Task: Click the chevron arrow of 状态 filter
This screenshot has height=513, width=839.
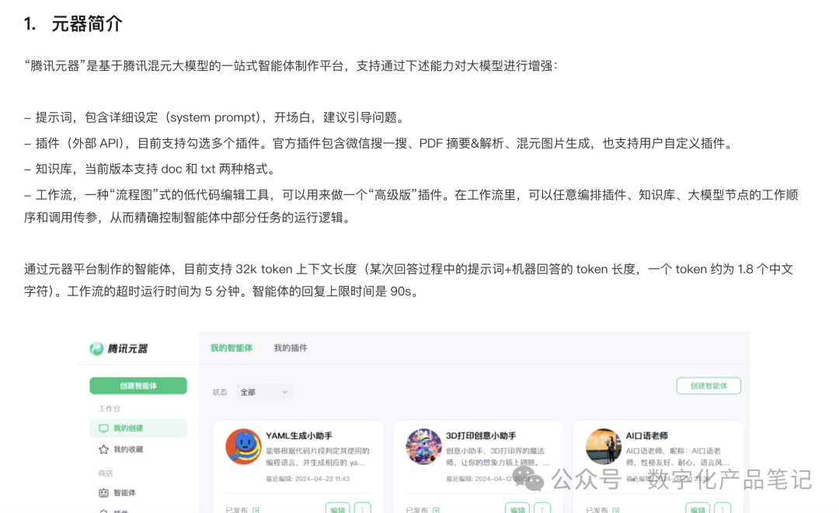Action: coord(284,393)
